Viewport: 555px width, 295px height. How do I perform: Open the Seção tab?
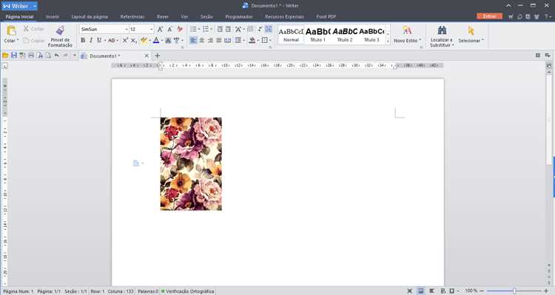pyautogui.click(x=206, y=16)
